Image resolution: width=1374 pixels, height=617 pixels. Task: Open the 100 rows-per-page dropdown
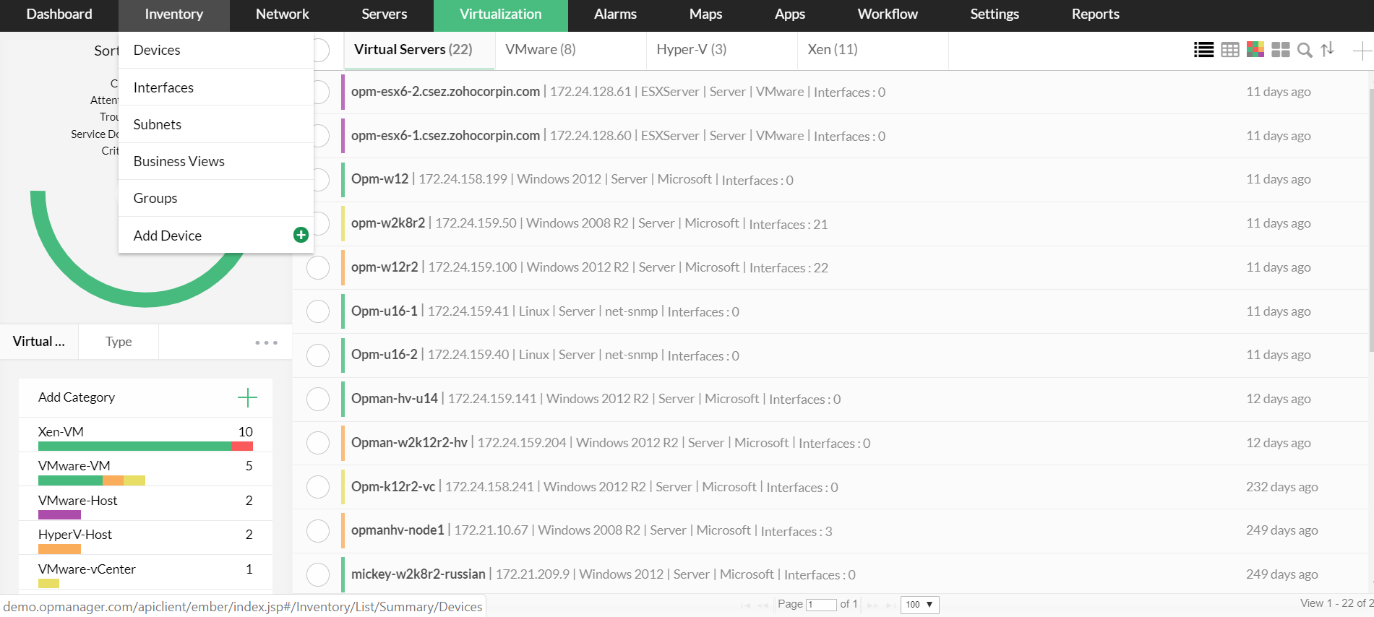pyautogui.click(x=919, y=605)
